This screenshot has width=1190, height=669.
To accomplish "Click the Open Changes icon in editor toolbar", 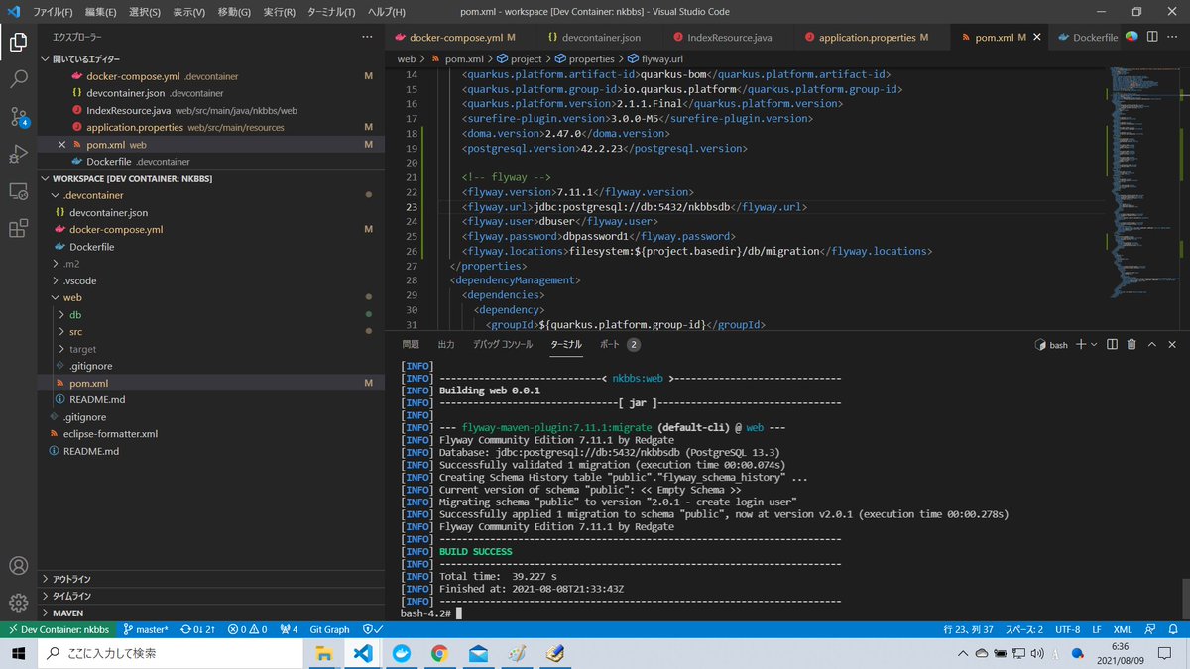I will point(1131,38).
